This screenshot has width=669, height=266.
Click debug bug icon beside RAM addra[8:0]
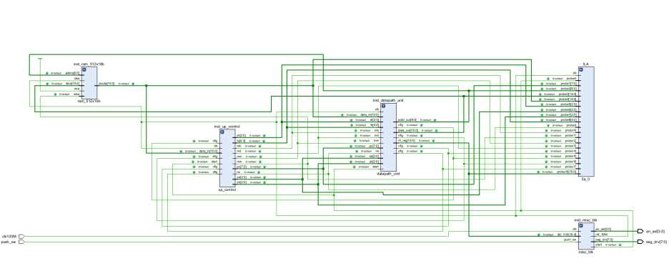[47, 73]
